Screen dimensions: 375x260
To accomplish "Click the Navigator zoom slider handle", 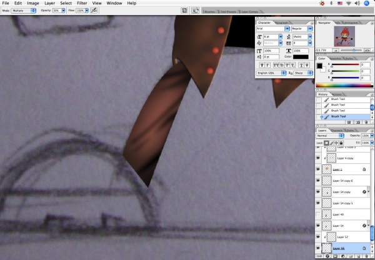I will [354, 50].
